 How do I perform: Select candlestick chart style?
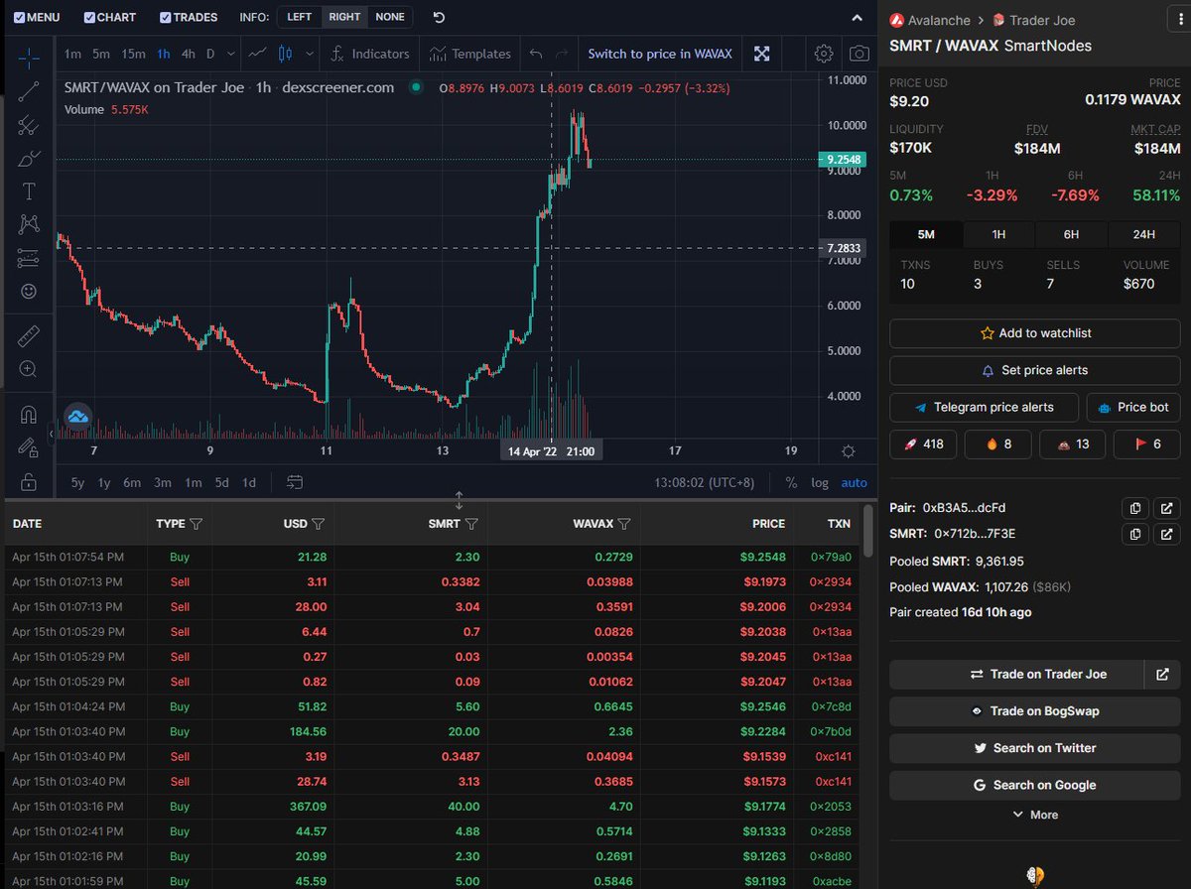click(x=286, y=54)
